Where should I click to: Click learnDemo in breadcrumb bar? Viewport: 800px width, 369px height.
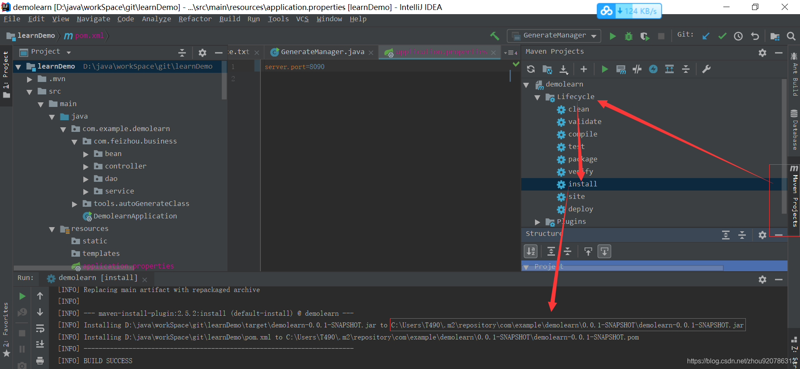pyautogui.click(x=32, y=36)
